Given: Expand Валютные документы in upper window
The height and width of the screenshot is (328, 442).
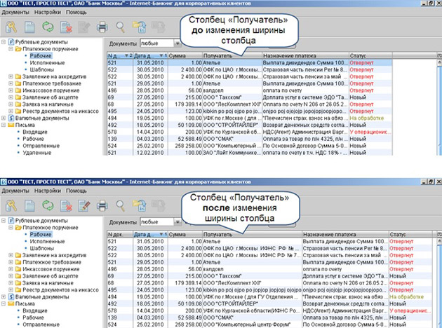Looking at the screenshot, I should [4, 118].
